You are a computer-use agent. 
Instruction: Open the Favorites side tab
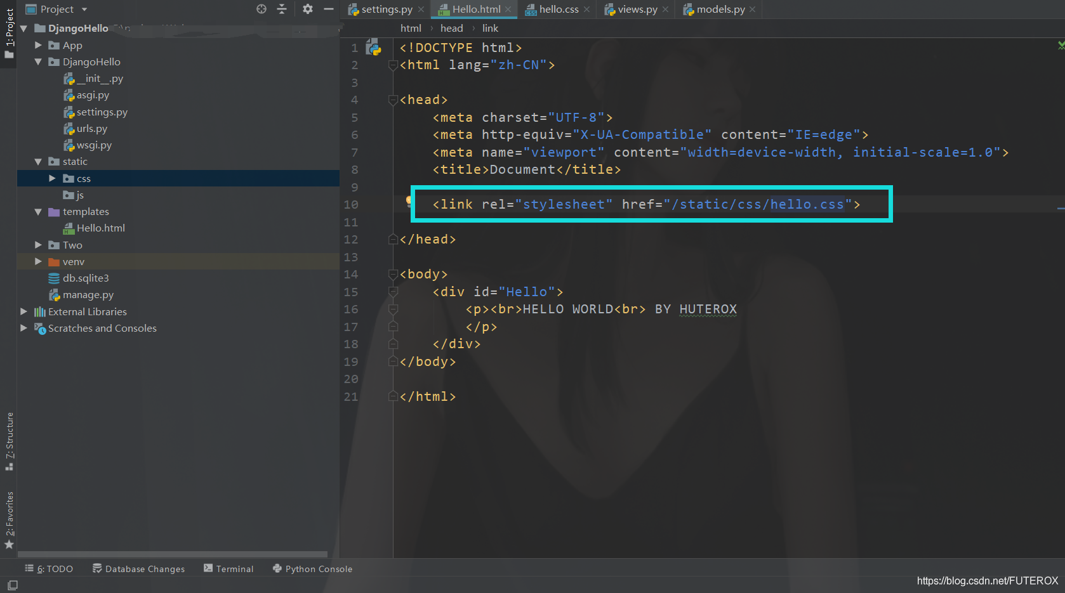9,519
